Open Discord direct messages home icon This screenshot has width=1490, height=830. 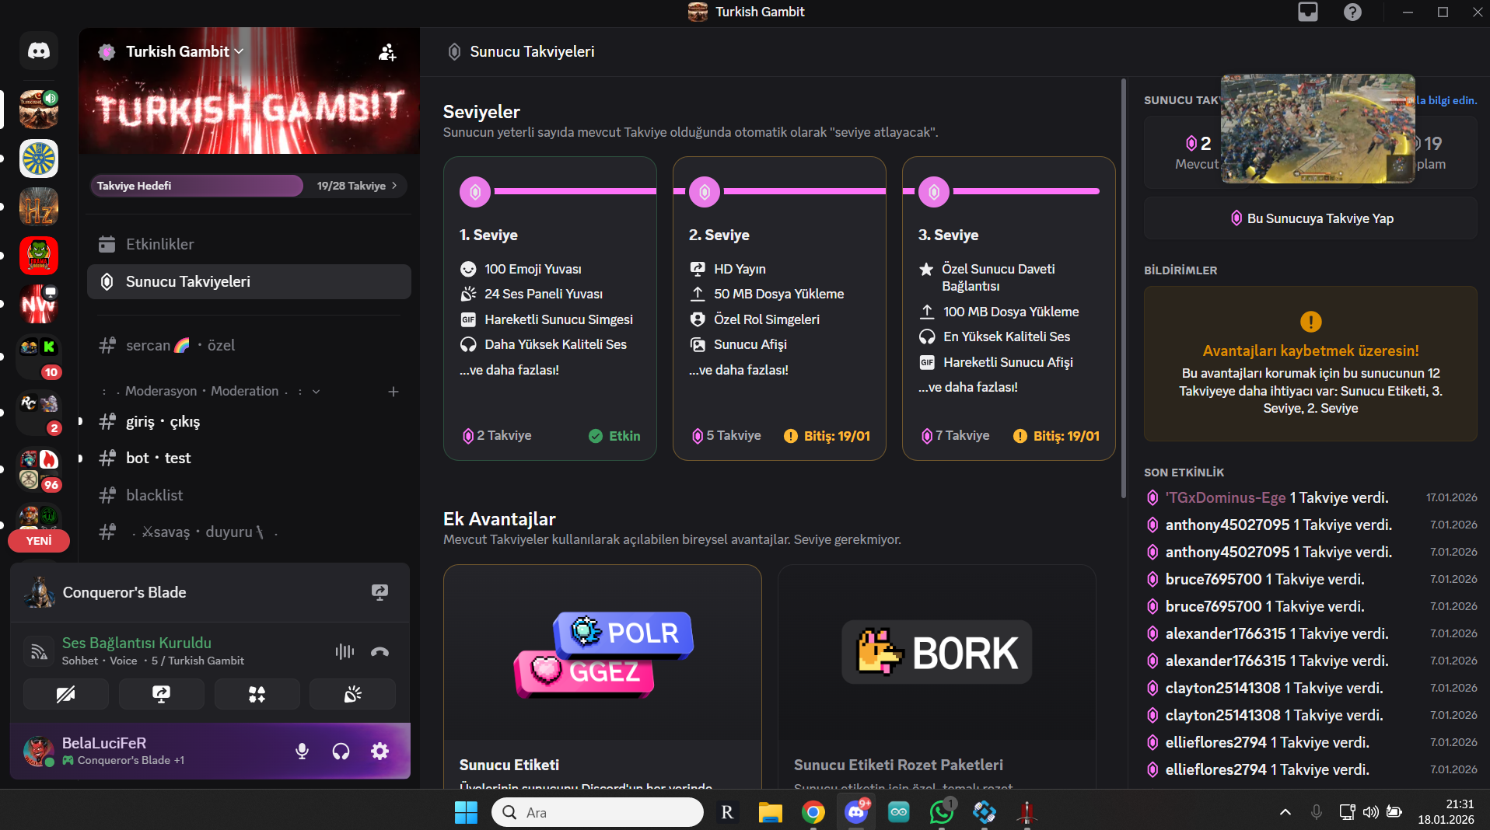(x=39, y=51)
